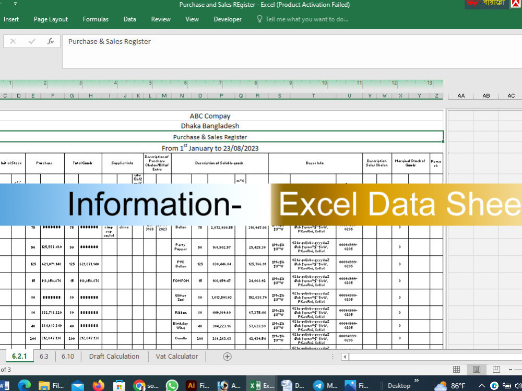The height and width of the screenshot is (391, 522).
Task: Show hidden system tray icons
Action: (482, 386)
